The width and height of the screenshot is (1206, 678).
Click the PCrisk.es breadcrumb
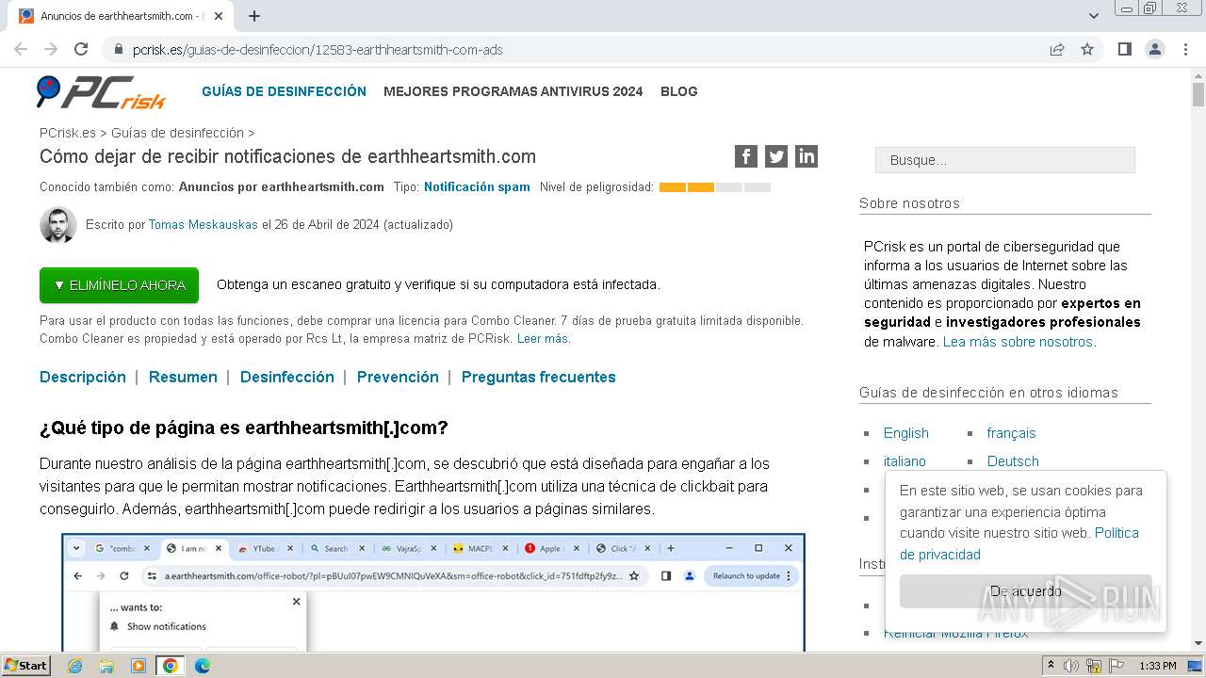click(68, 133)
